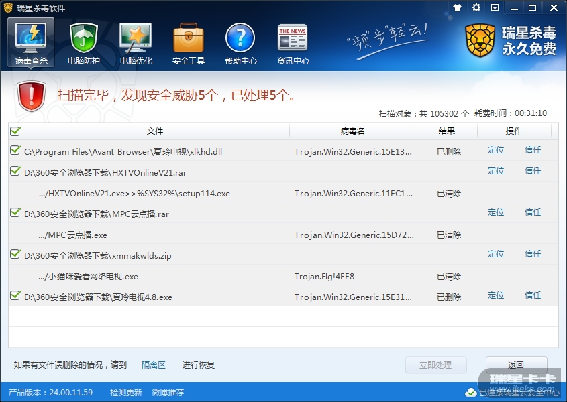Click 已删除 result for xlkhd.dll
The height and width of the screenshot is (402, 567).
449,151
